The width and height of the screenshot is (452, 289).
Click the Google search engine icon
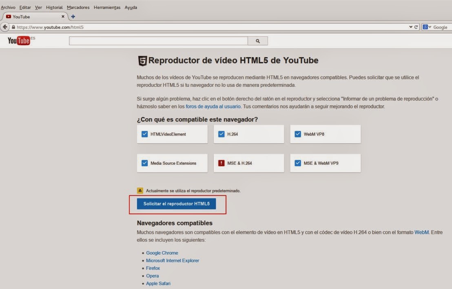coord(425,27)
